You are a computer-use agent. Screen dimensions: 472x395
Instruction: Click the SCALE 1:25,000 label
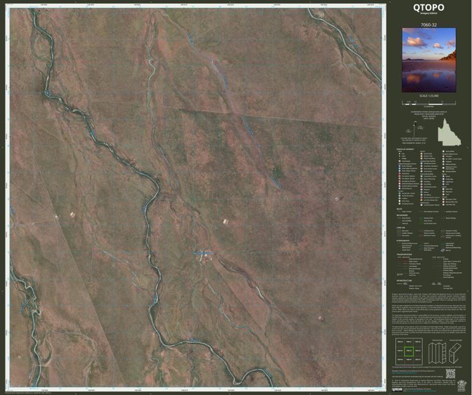tap(428, 96)
